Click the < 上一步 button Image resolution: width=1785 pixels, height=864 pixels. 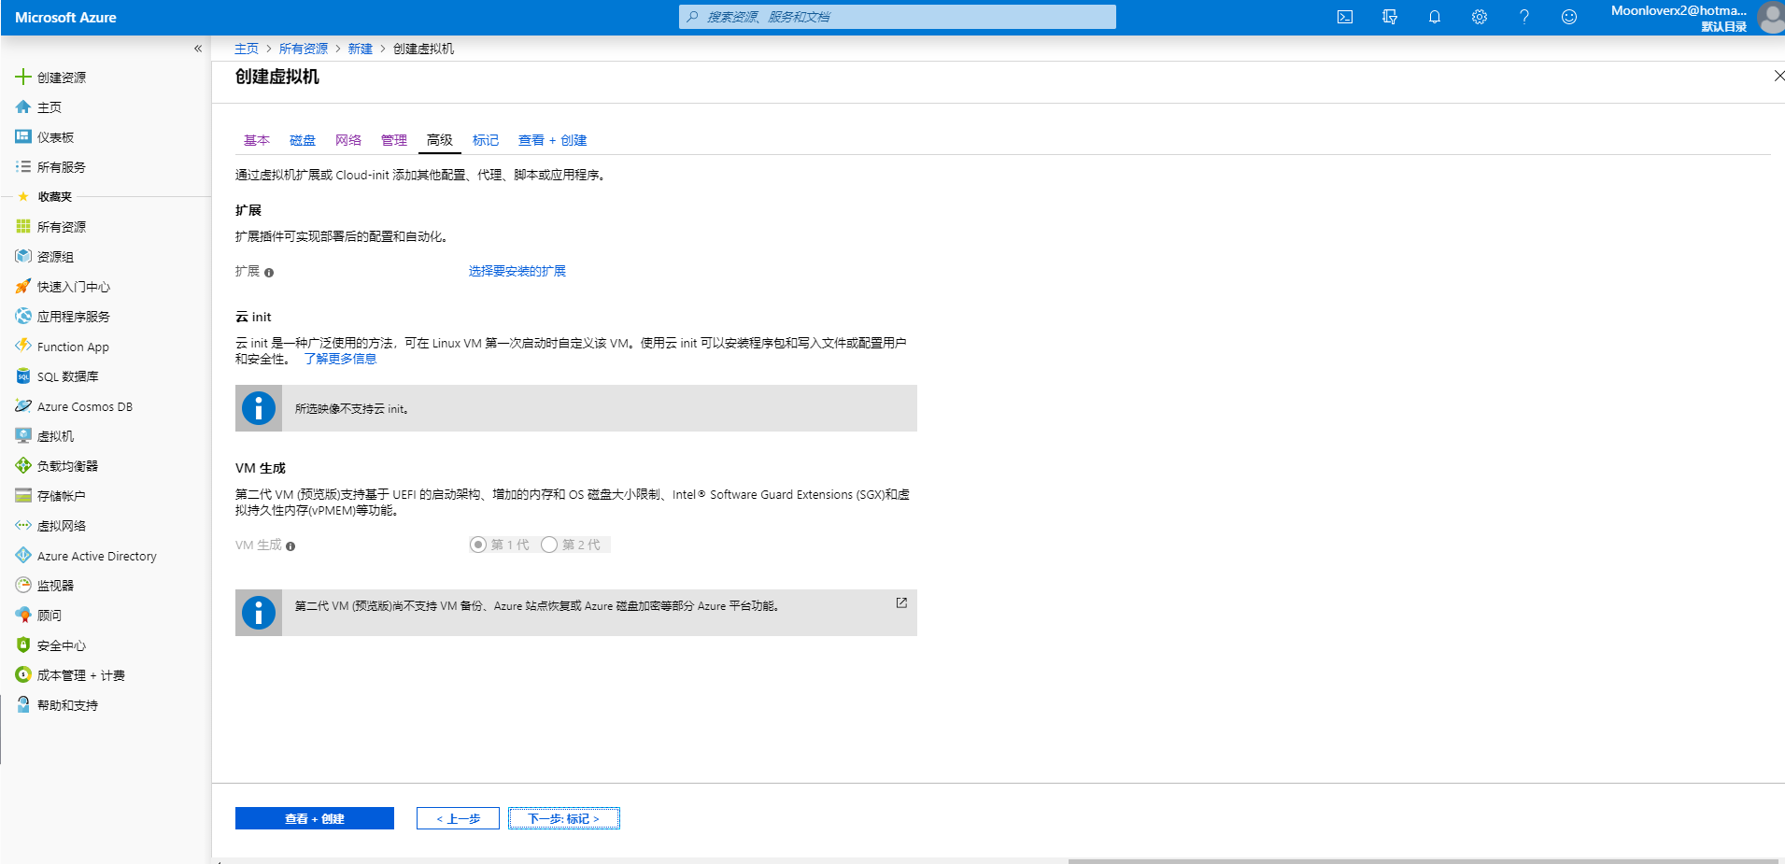coord(458,818)
